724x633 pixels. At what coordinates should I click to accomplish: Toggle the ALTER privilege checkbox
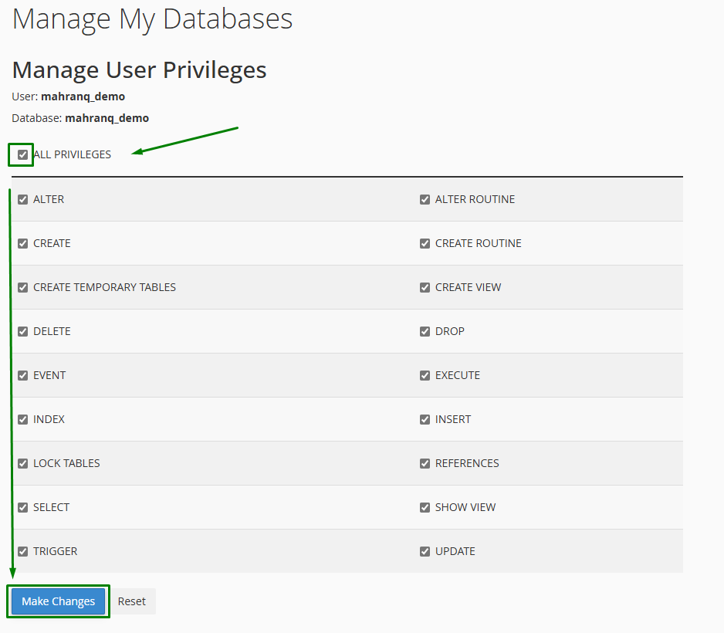point(23,199)
